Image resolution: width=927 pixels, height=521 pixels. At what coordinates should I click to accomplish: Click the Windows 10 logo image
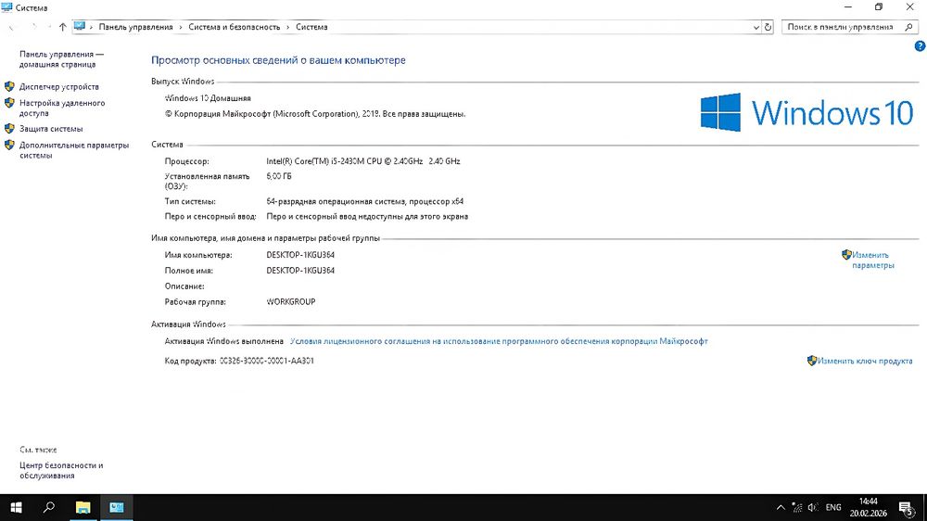[806, 112]
